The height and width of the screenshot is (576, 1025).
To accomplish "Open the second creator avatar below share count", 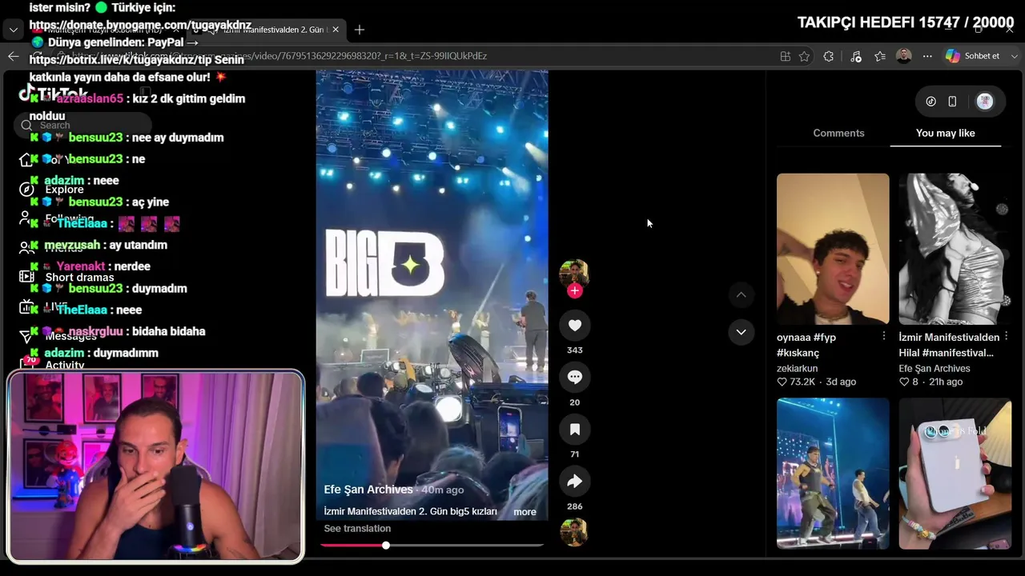I will tap(574, 532).
